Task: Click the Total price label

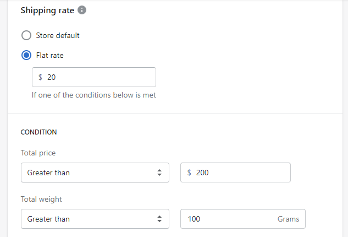Action: pos(38,153)
